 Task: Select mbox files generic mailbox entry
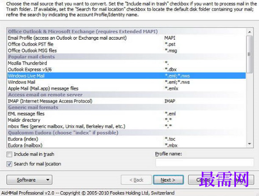[127, 126]
